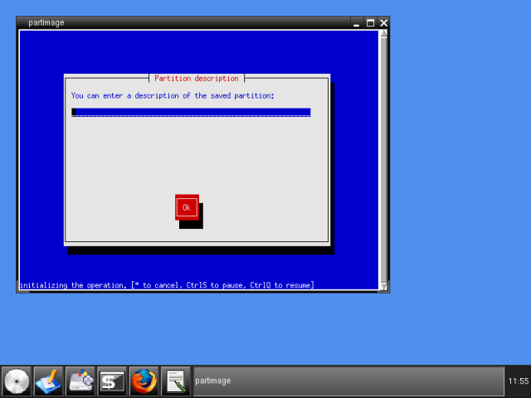The height and width of the screenshot is (398, 531).
Task: Launch the text editor notepad icon
Action: click(176, 381)
